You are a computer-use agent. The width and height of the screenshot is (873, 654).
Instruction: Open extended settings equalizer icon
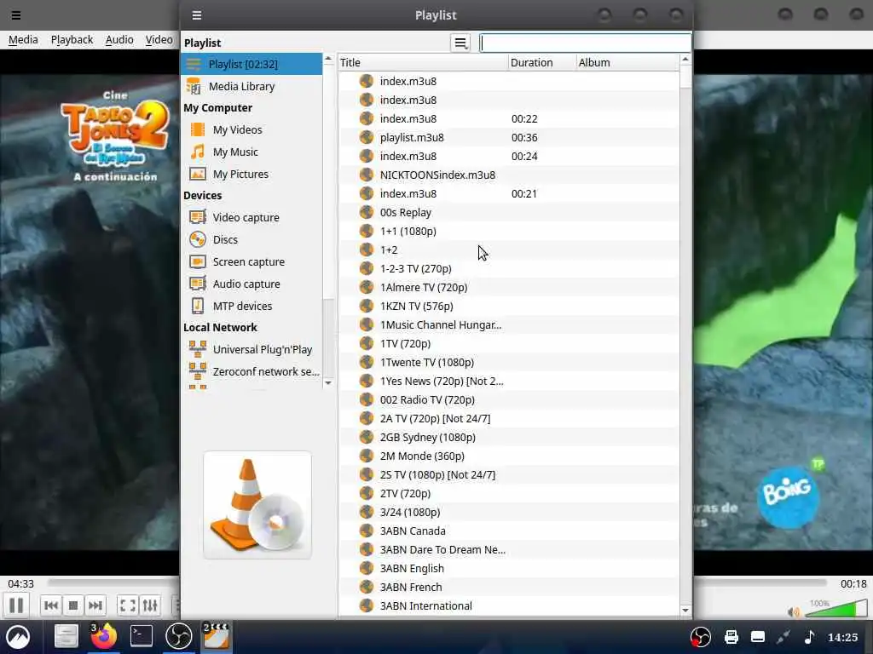(x=150, y=605)
